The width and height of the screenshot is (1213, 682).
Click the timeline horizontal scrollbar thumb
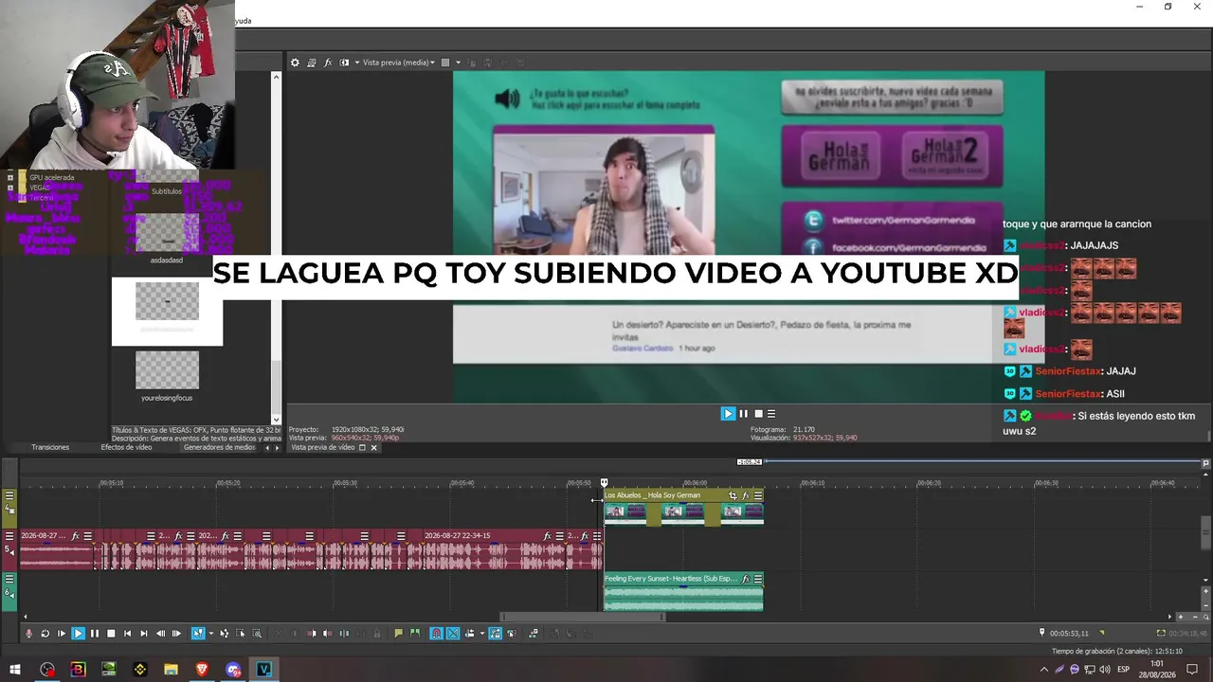tap(583, 617)
